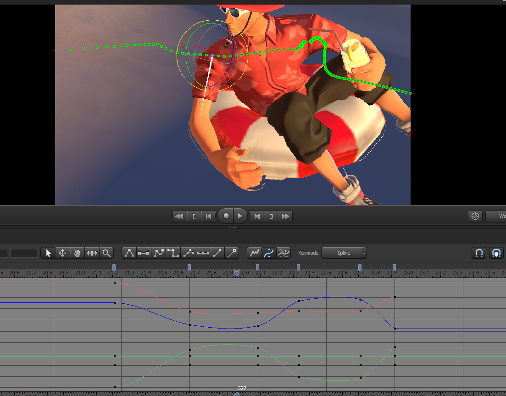The height and width of the screenshot is (396, 506).
Task: Toggle the highlighted curve offset mode button
Action: (269, 253)
